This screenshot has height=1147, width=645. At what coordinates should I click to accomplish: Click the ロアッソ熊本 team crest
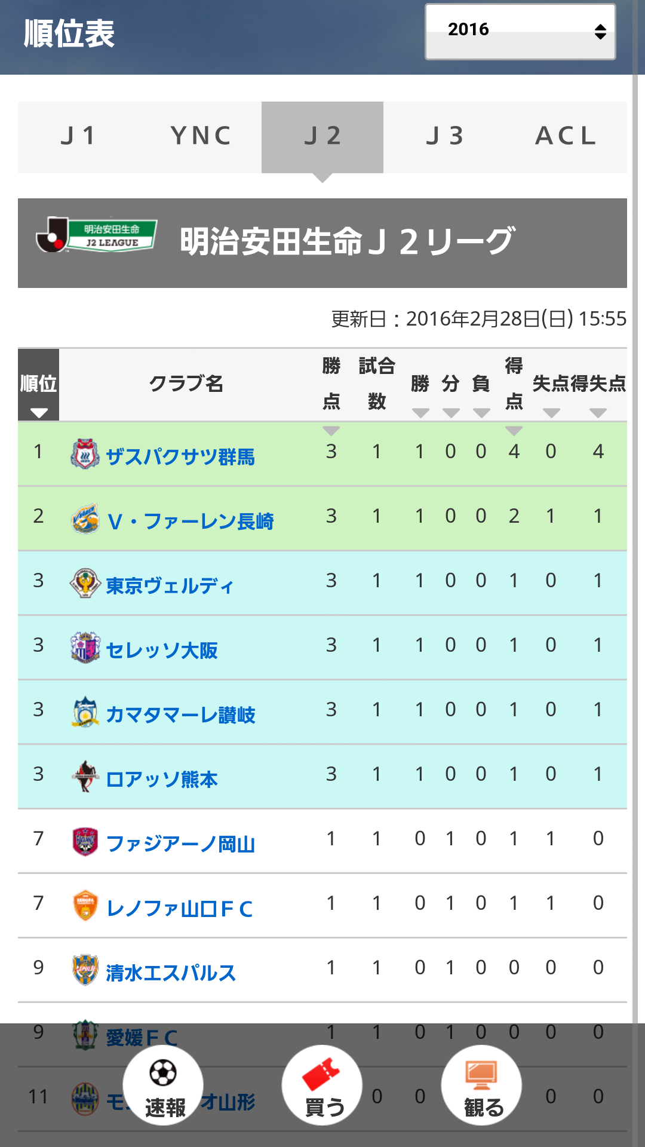pos(85,777)
